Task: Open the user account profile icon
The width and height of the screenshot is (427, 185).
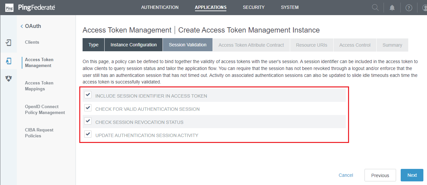Action: (424, 8)
